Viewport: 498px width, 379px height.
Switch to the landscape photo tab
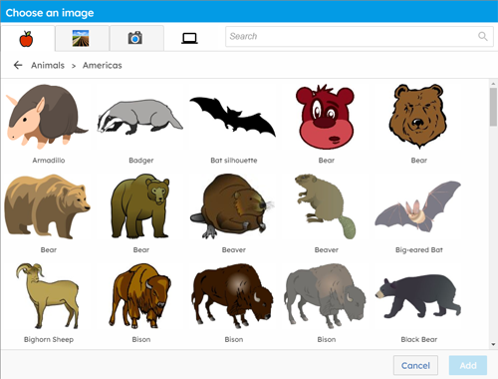[x=82, y=38]
